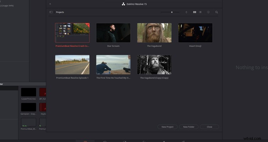Toggle the project manager sidebar panel icon
This screenshot has height=142, width=268.
tap(51, 12)
